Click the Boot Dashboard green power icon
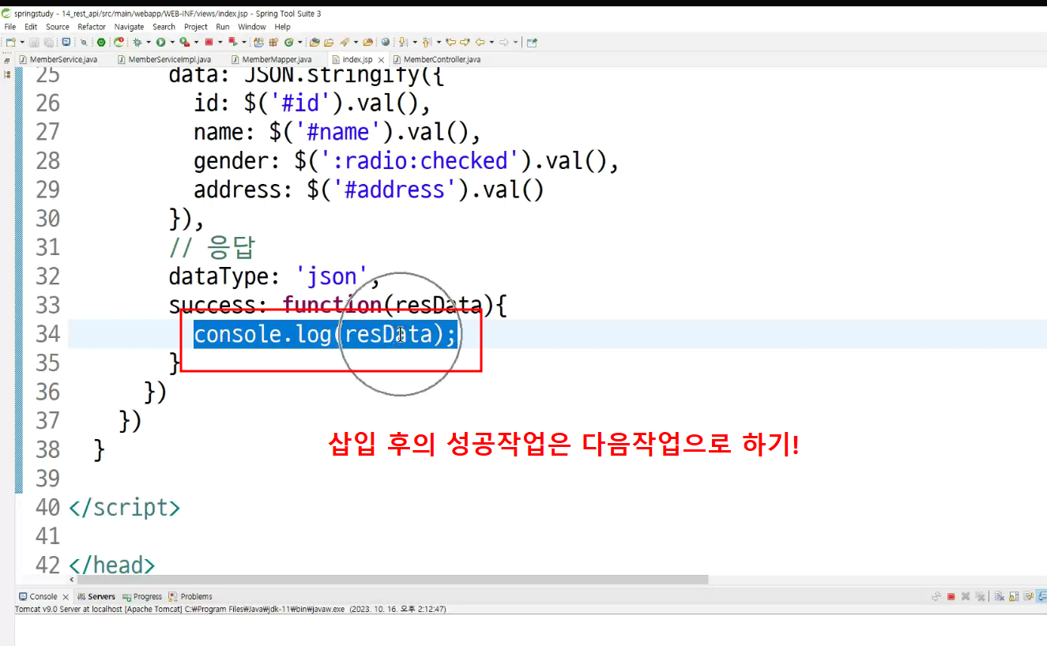The image size is (1047, 646). pyautogui.click(x=101, y=43)
